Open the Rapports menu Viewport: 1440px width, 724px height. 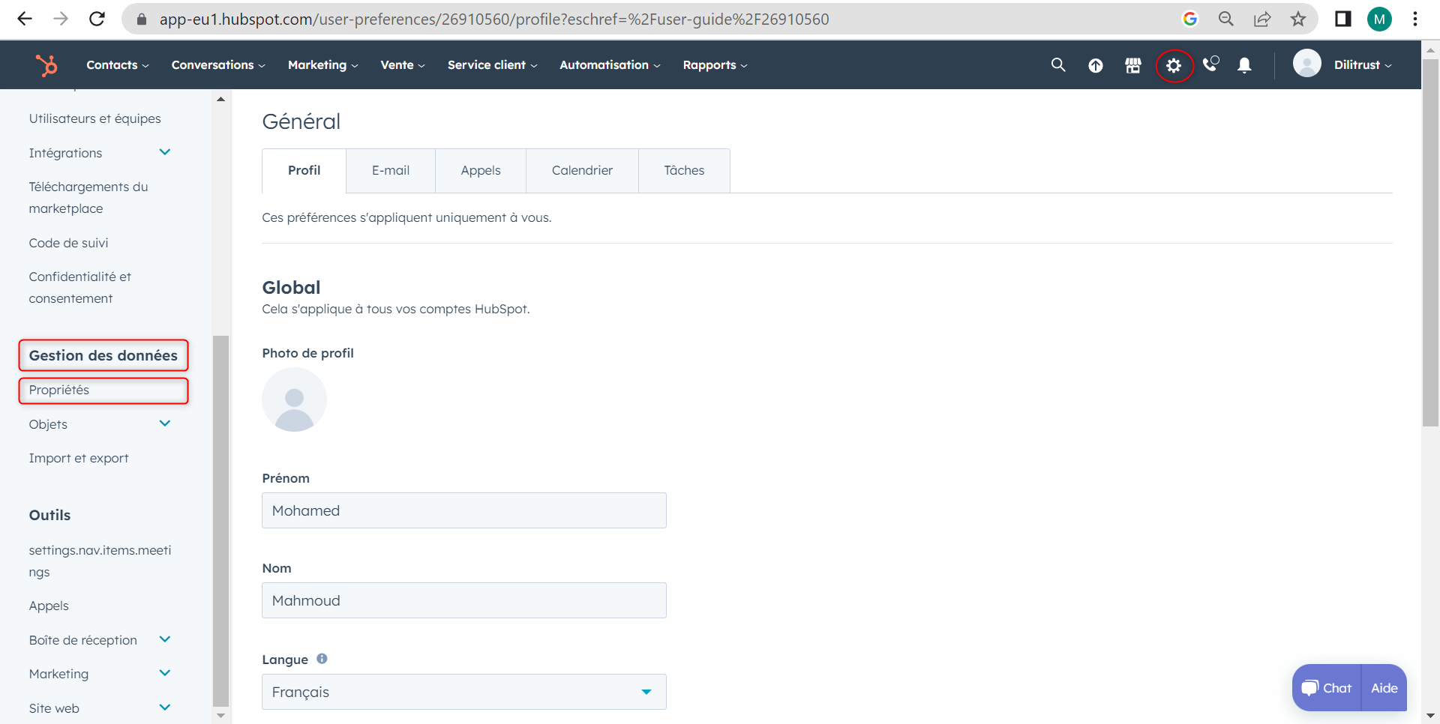click(715, 65)
